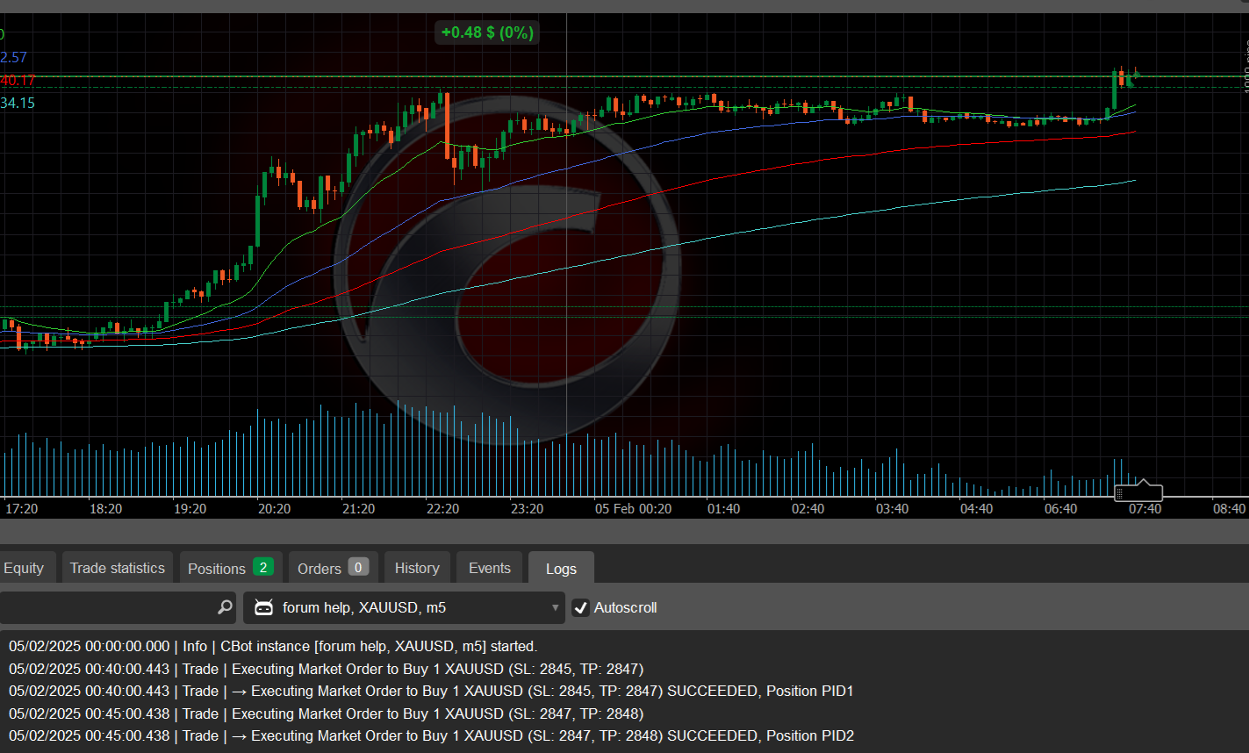Click the 07:40 time axis label
This screenshot has height=753, width=1249.
pos(1145,509)
